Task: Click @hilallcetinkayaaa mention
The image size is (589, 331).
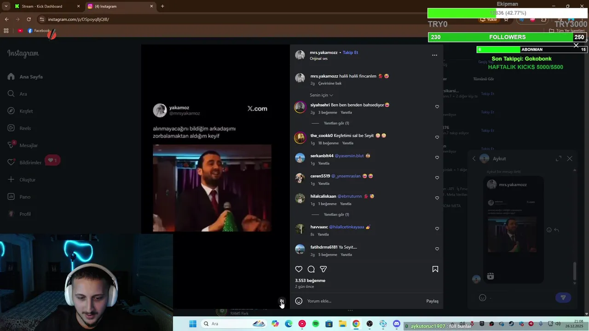Action: point(346,227)
